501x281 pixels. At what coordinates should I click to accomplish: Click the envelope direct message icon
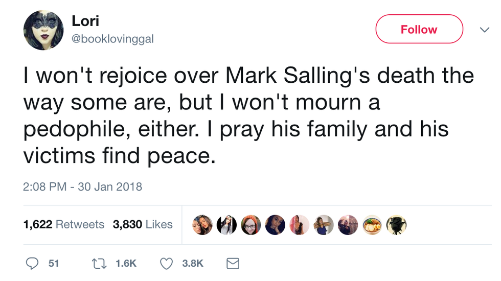[x=233, y=263]
